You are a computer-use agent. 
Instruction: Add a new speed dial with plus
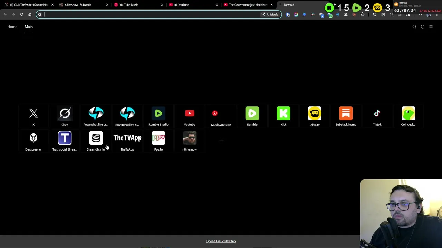tap(221, 141)
